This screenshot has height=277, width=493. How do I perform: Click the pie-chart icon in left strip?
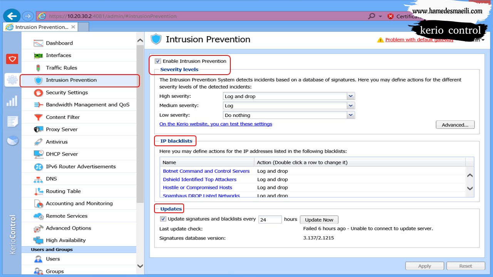click(12, 141)
